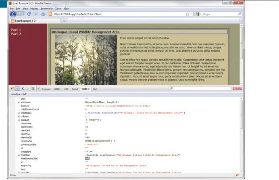279x180 pixels.
Task: Click the Part 2 link in sidebar
Action: tap(16, 34)
